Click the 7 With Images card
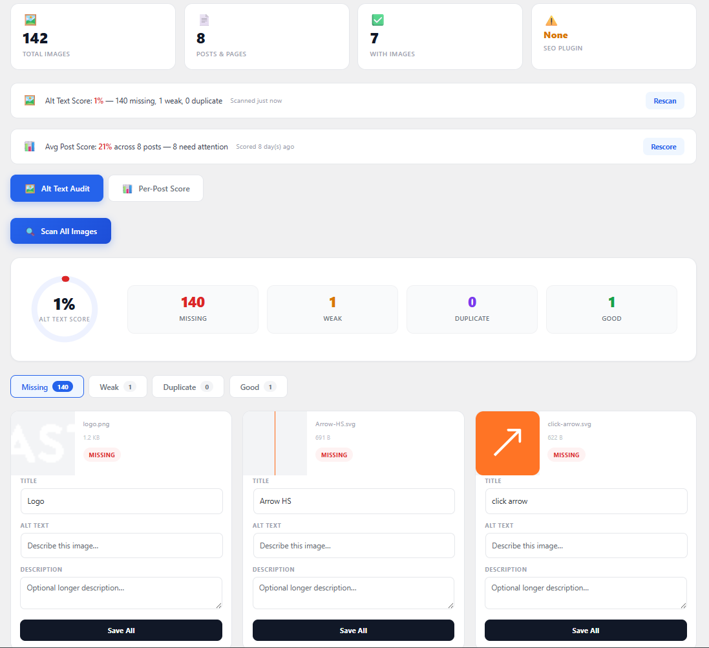Viewport: 709px width, 648px height. tap(440, 37)
